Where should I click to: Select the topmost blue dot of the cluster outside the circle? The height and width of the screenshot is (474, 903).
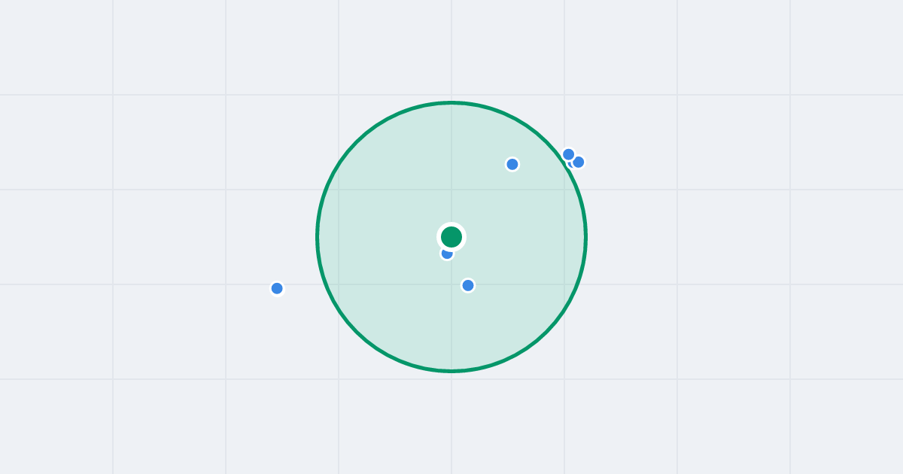tap(569, 154)
